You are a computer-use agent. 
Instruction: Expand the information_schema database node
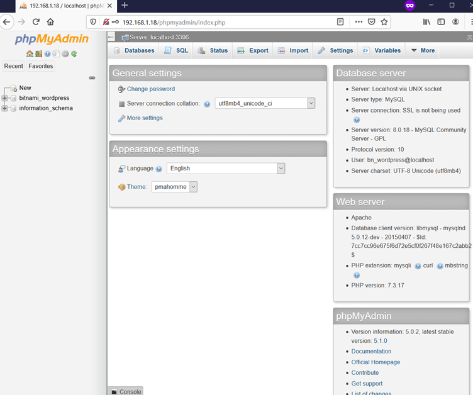tap(5, 108)
